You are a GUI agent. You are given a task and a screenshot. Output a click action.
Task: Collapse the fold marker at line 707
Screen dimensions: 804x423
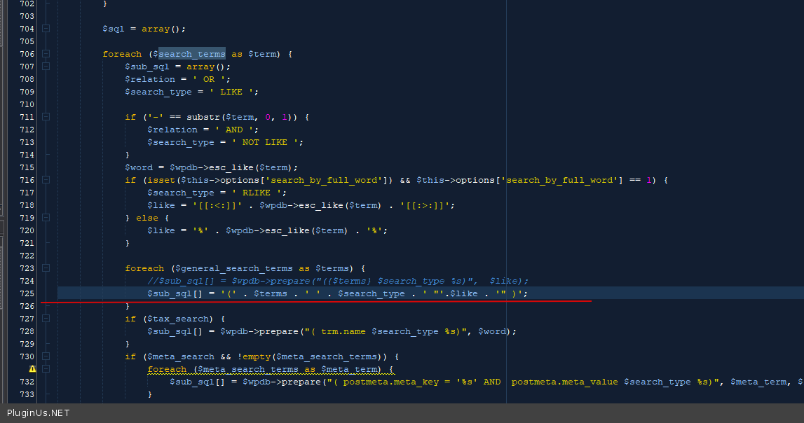pos(46,67)
